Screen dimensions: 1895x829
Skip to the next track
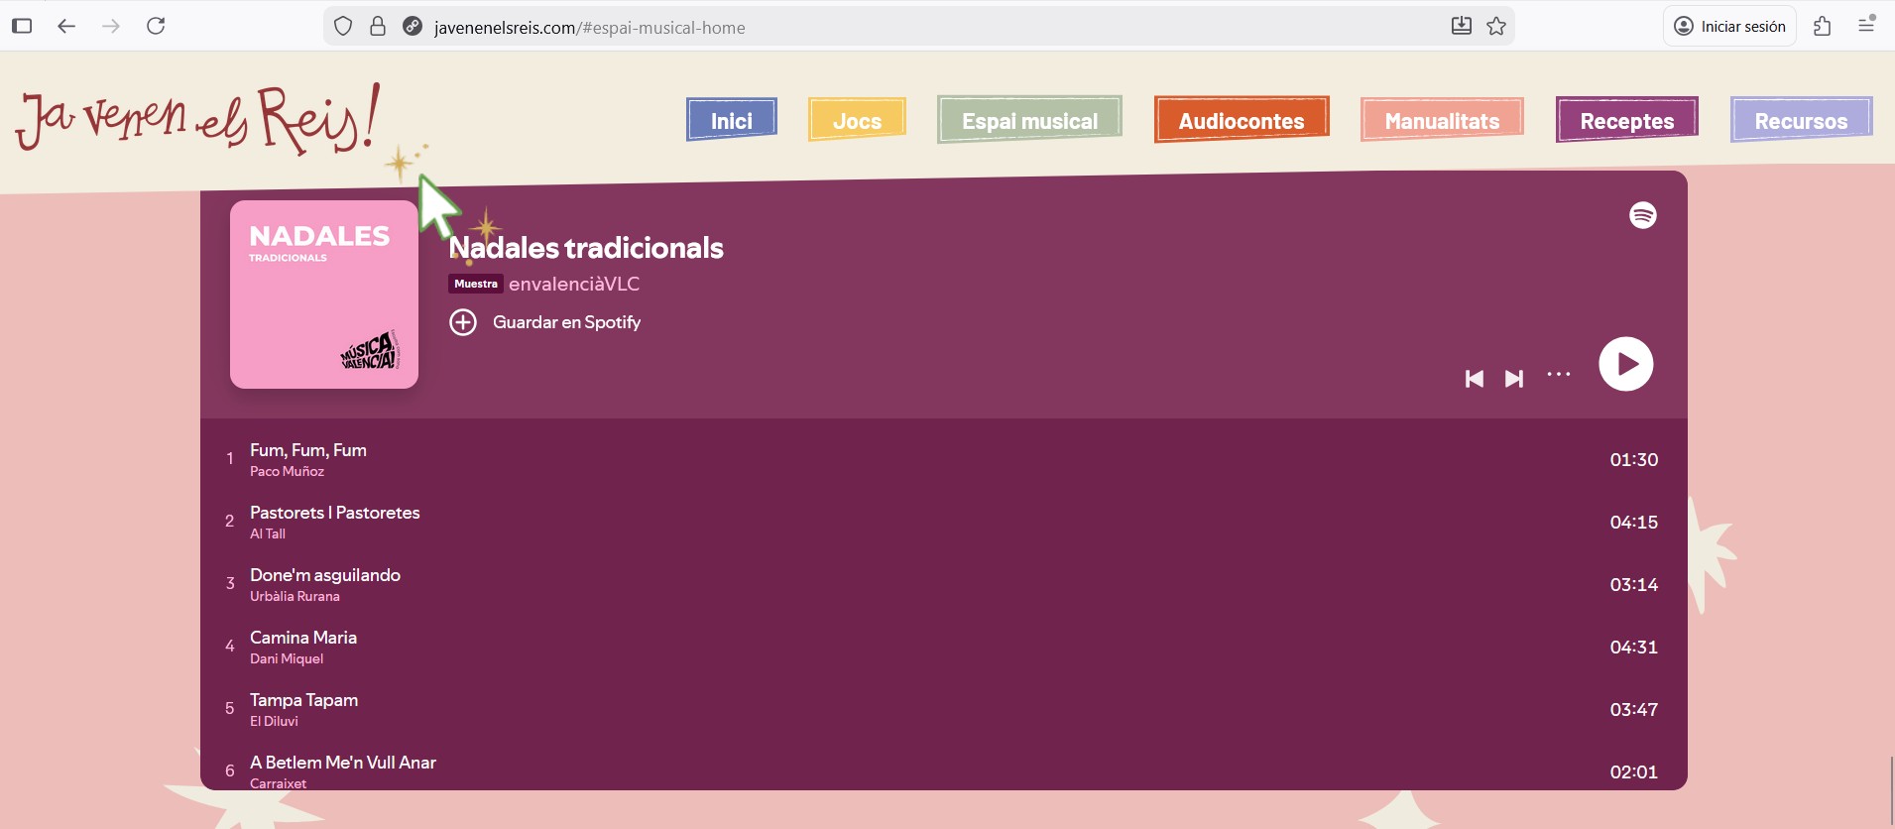[x=1513, y=379]
